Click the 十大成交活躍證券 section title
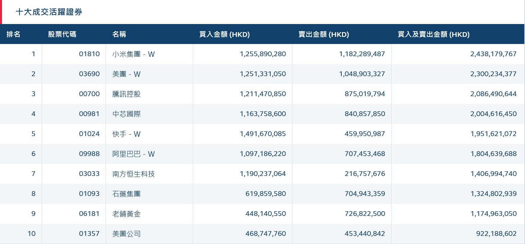Viewport: 525px width, 244px height. tap(49, 12)
